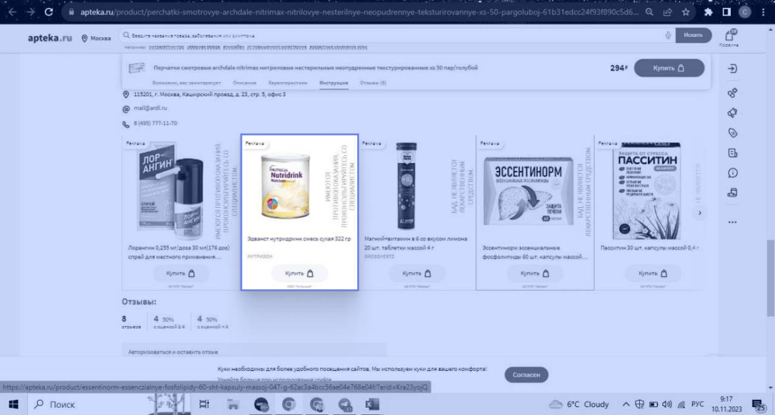Screen dimensions: 775x415
Task: Open the delivery icon in right sidebar
Action: pos(733,193)
